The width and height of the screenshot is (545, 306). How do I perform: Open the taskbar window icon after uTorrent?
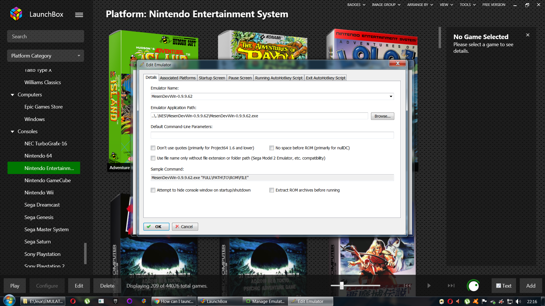tap(101, 301)
